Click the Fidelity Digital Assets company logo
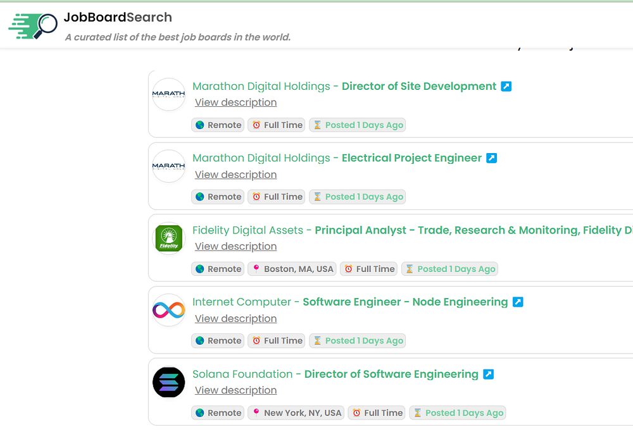633x446 pixels. click(x=169, y=238)
